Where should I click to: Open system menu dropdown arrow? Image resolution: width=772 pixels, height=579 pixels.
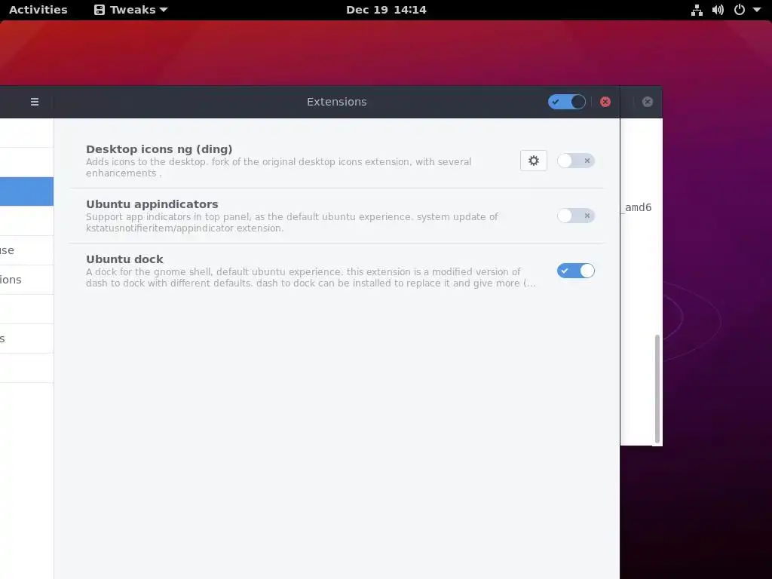(757, 10)
